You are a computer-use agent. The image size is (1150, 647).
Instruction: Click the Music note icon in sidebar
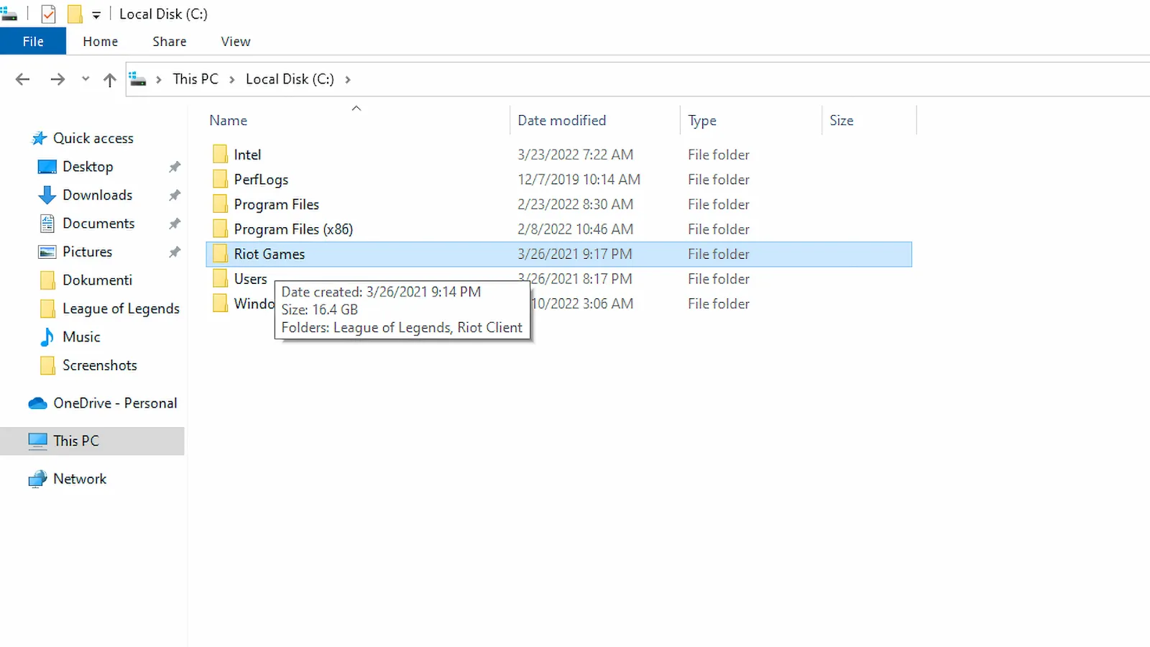click(x=47, y=337)
